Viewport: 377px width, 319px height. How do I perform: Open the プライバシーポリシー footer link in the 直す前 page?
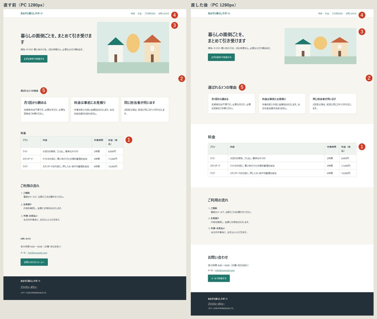click(29, 287)
